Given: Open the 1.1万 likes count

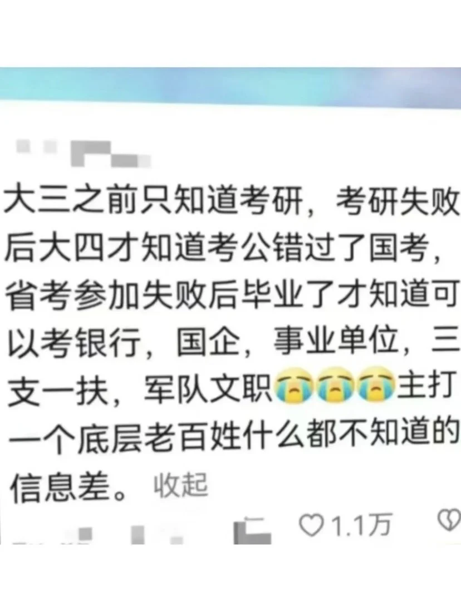Looking at the screenshot, I should (x=361, y=525).
